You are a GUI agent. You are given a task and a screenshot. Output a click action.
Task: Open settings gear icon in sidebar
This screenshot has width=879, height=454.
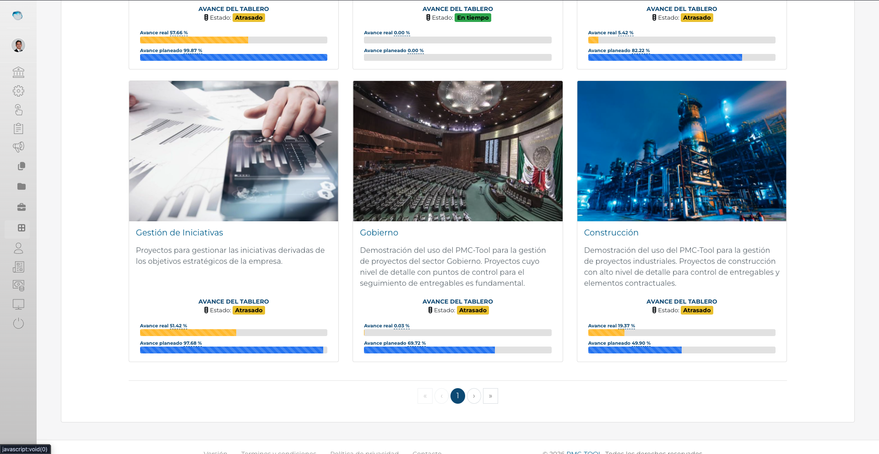[x=18, y=91]
